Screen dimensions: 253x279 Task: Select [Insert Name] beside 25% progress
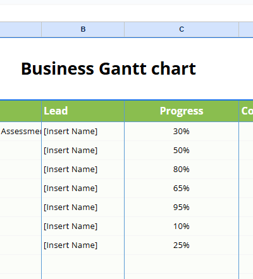coord(83,245)
